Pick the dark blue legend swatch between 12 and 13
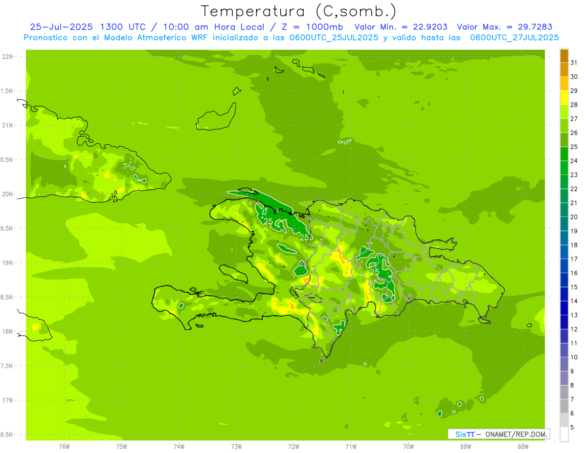This screenshot has height=453, width=587. pos(564,322)
